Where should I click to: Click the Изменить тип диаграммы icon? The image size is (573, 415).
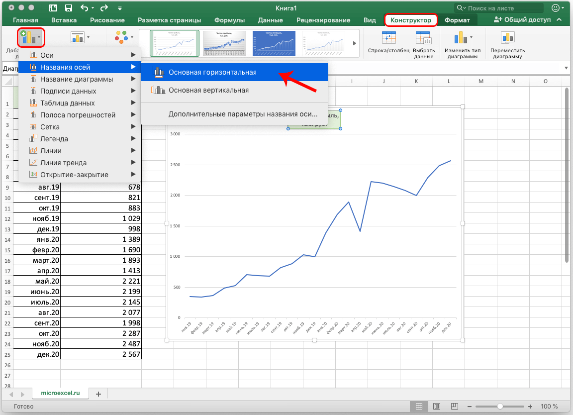pos(461,38)
